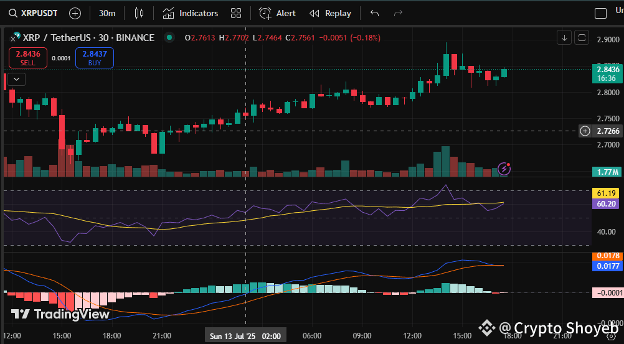The height and width of the screenshot is (344, 624).
Task: Click the red SELL 2.8436 button
Action: click(x=28, y=58)
